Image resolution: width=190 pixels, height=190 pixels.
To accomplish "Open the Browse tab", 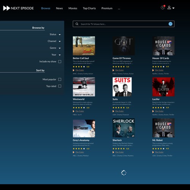I will (x=46, y=8).
